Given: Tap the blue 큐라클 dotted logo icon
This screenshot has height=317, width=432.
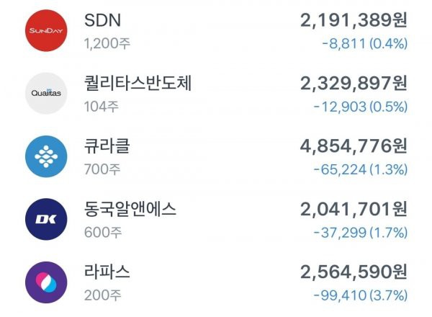Looking at the screenshot, I should coord(46,156).
